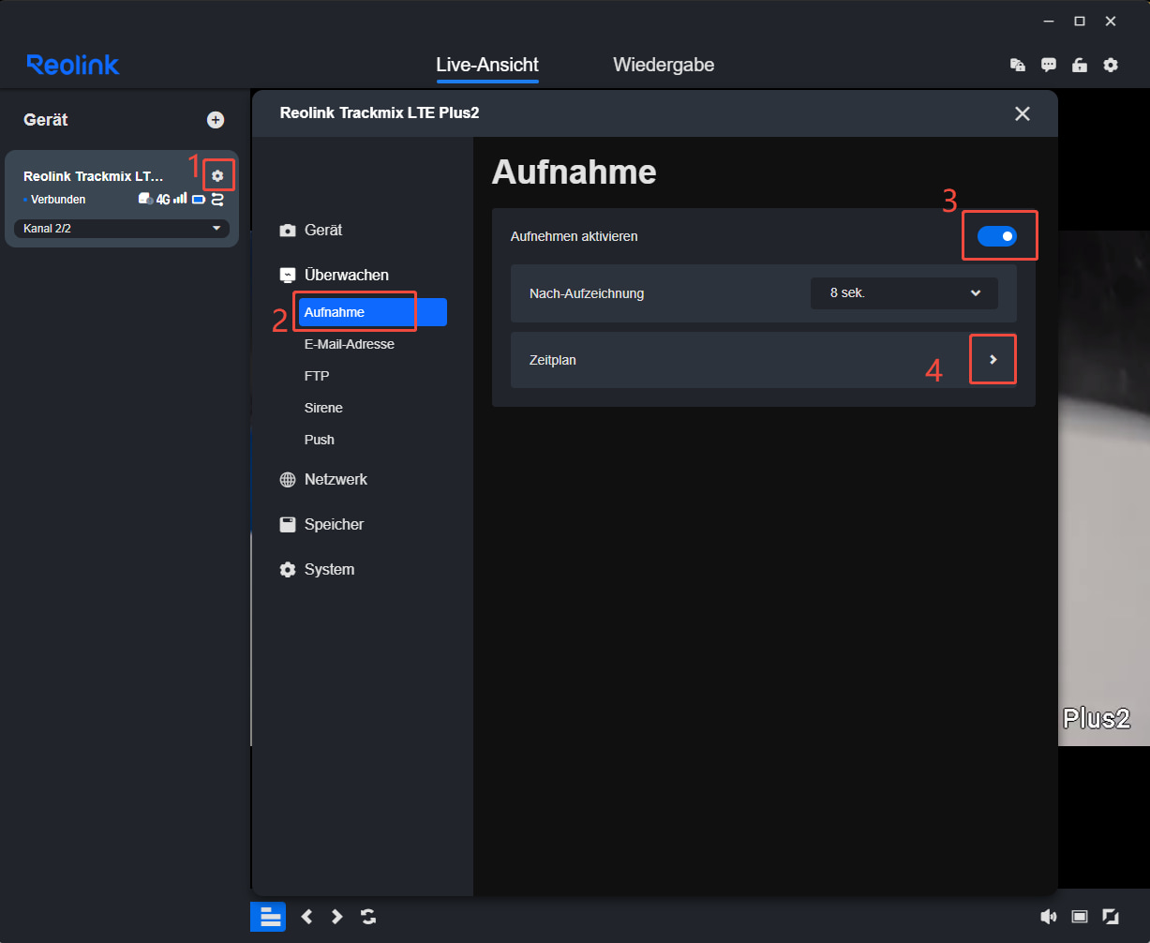The image size is (1150, 943).
Task: Click the monitor icon beside Überwachen
Action: 288,275
